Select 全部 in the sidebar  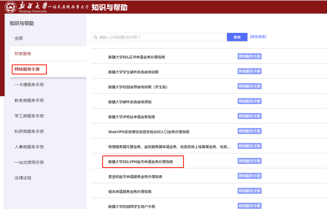pyautogui.click(x=19, y=38)
